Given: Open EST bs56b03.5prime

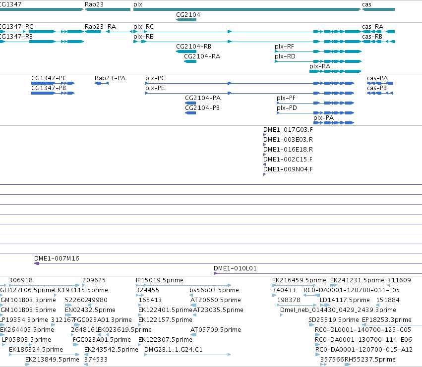Looking at the screenshot, I should (214, 290).
